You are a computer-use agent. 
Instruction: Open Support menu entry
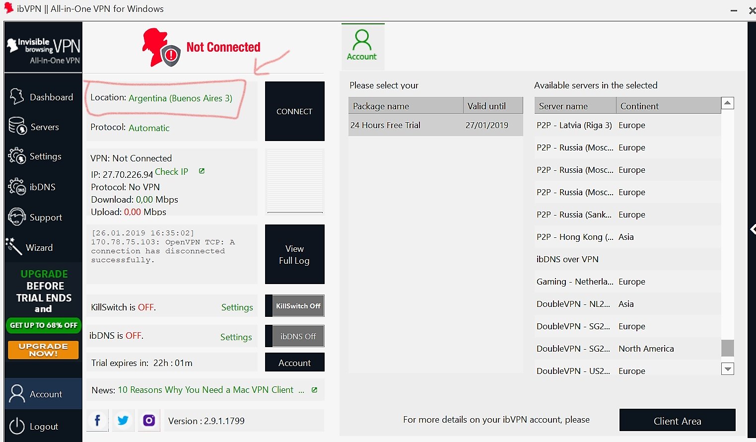43,217
